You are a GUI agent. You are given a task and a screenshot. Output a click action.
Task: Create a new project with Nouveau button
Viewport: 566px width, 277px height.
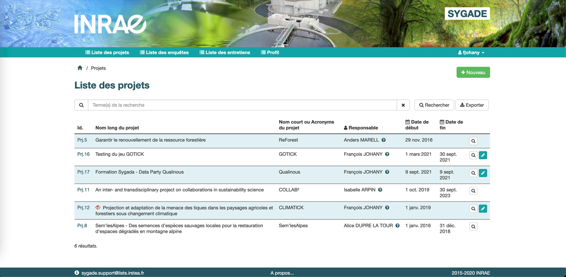[x=473, y=72]
